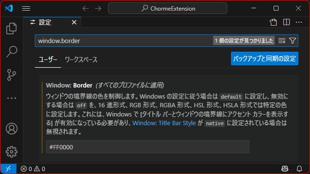Minimize the VS Code window
Image resolution: width=310 pixels, height=174 pixels.
tap(254, 8)
